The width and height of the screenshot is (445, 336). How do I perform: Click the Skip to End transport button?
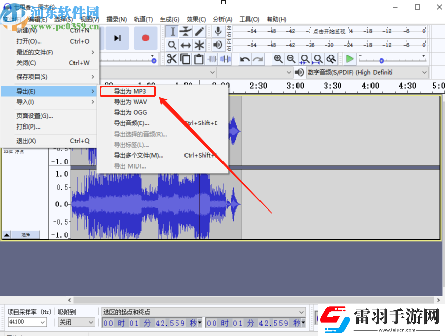coord(117,38)
